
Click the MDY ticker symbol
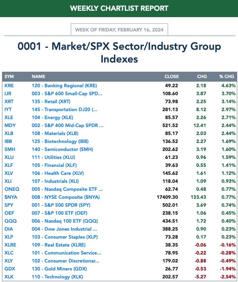pos(10,125)
